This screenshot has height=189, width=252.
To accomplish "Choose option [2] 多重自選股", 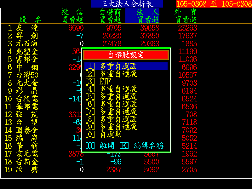I will click(x=111, y=74).
